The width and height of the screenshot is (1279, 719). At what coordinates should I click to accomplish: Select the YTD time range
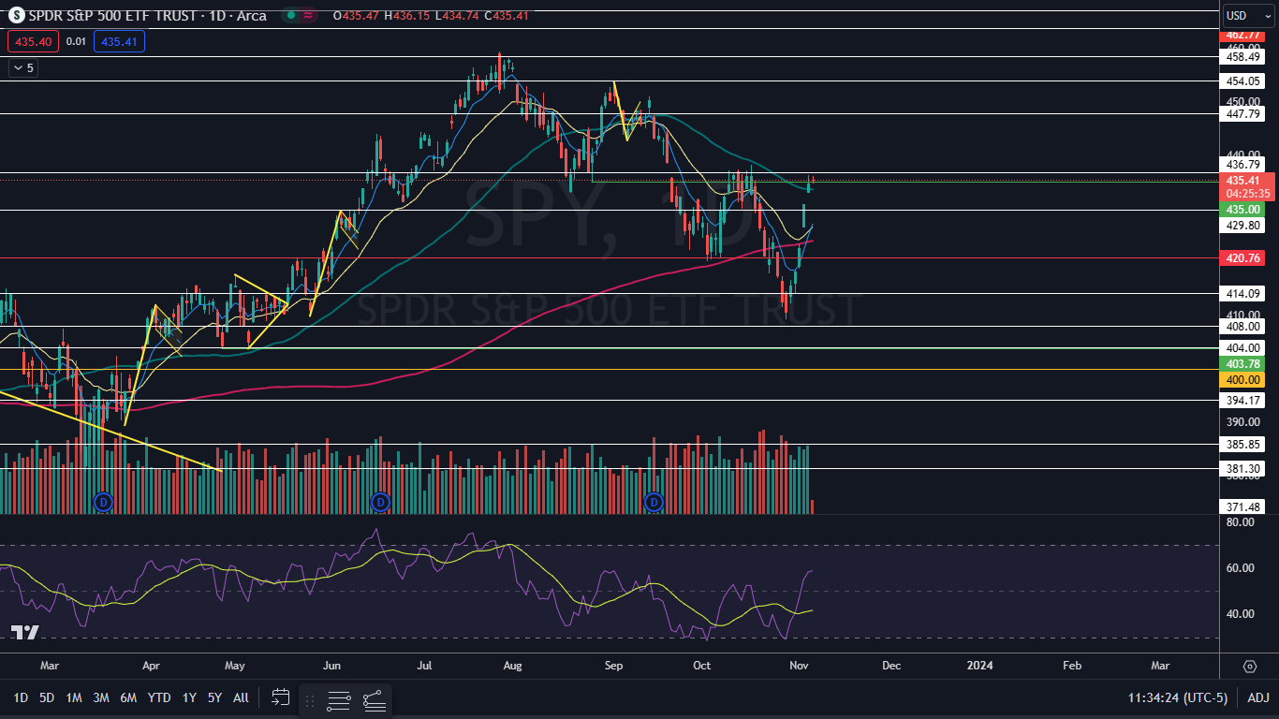(x=159, y=697)
